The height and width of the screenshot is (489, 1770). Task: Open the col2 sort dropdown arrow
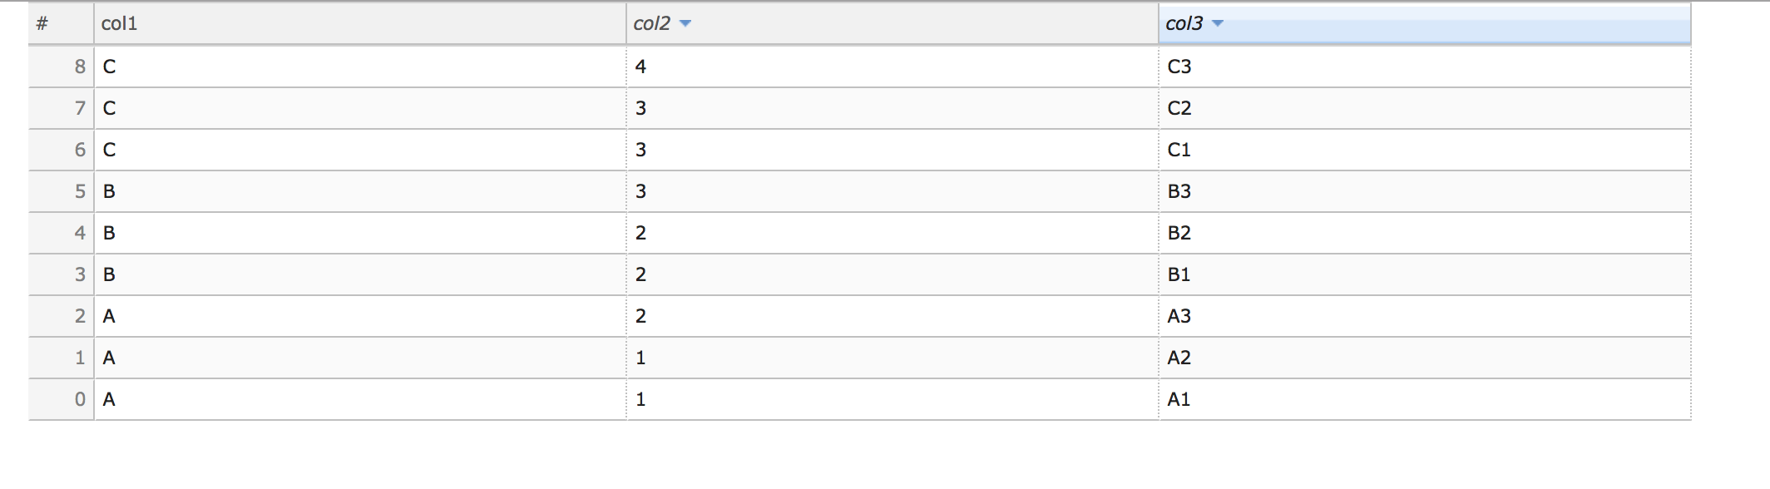pyautogui.click(x=685, y=23)
